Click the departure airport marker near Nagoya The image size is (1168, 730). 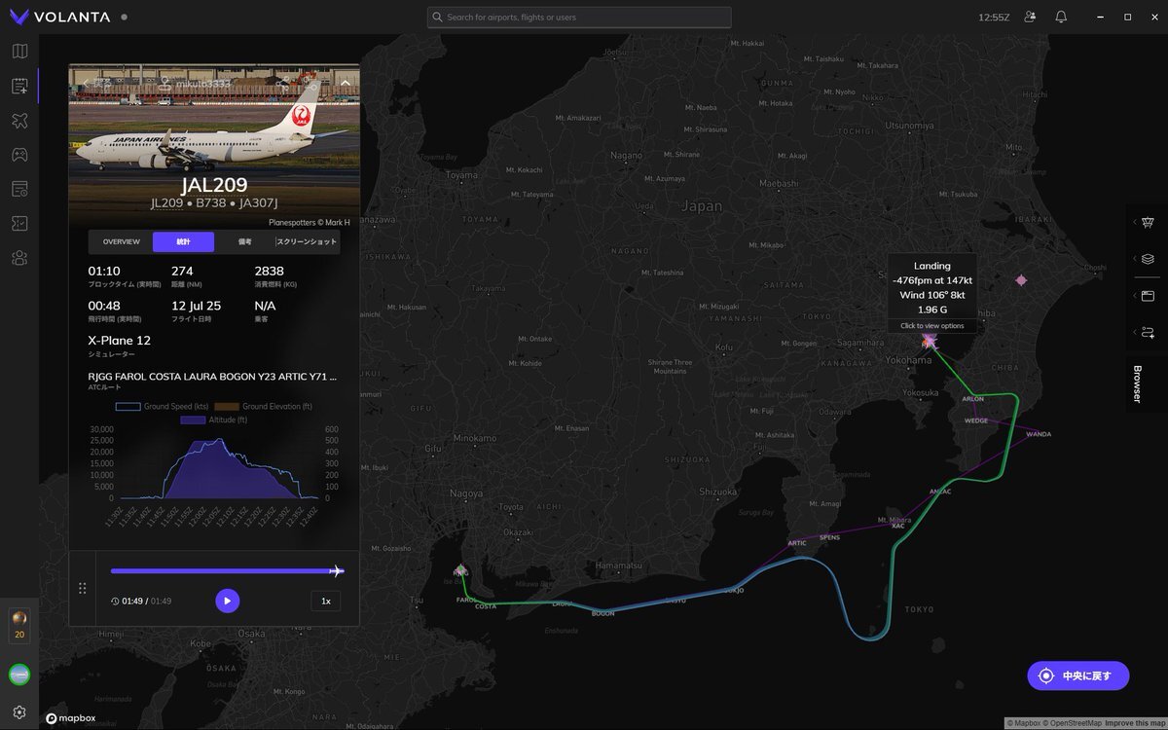pos(460,570)
